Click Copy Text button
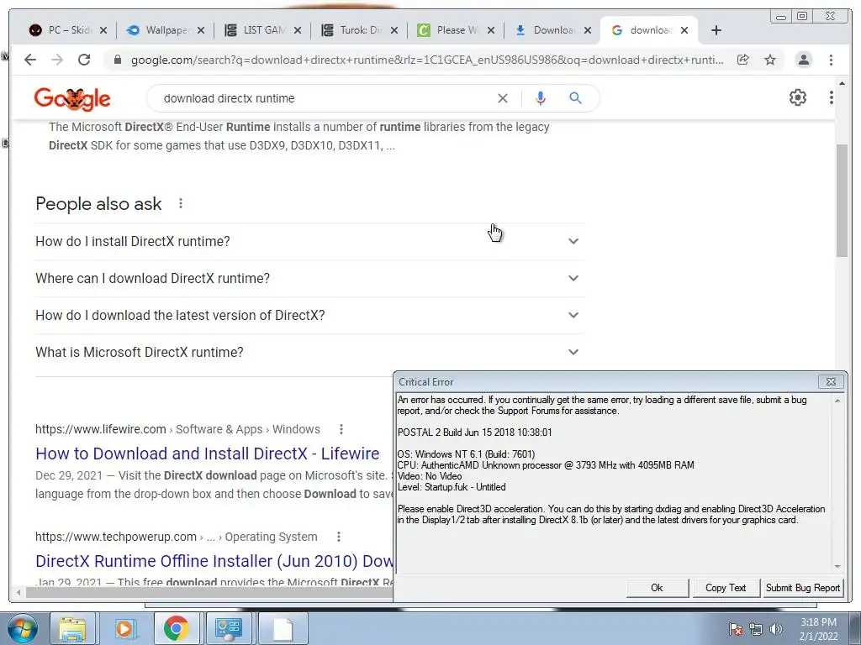This screenshot has height=645, width=861. (x=726, y=588)
